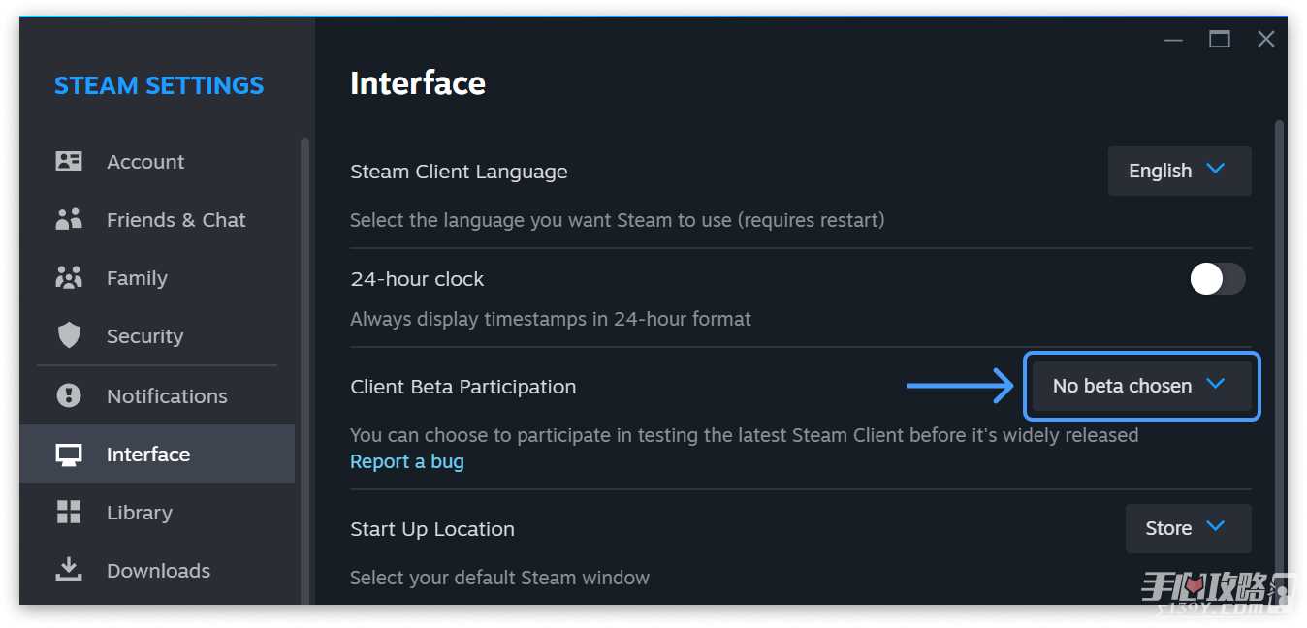The width and height of the screenshot is (1307, 628).
Task: Select the Library grid icon
Action: pos(69,512)
